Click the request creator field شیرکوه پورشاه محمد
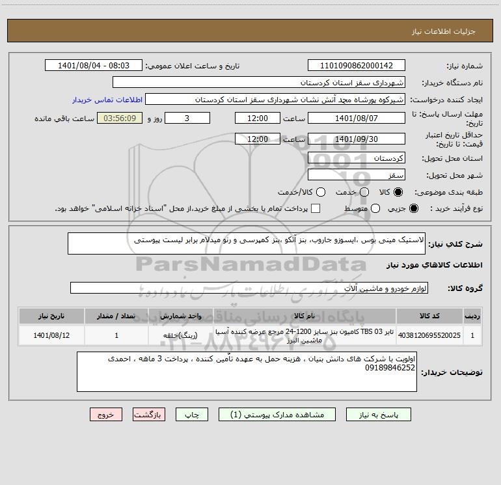501x485 pixels. [275, 99]
